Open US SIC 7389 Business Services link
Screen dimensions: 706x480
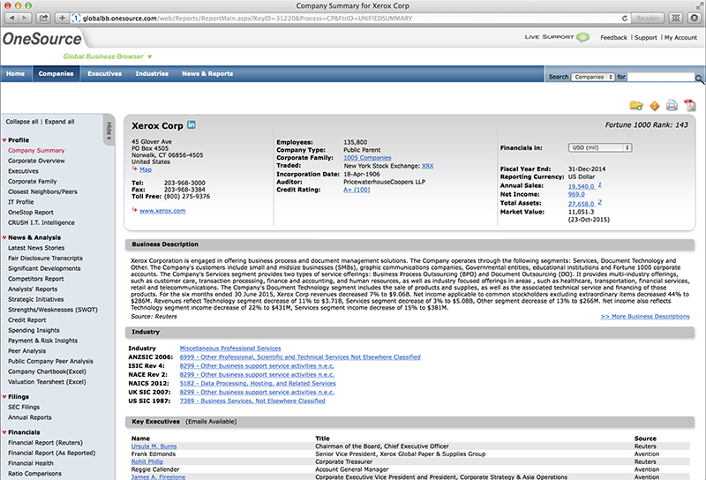pyautogui.click(x=252, y=401)
